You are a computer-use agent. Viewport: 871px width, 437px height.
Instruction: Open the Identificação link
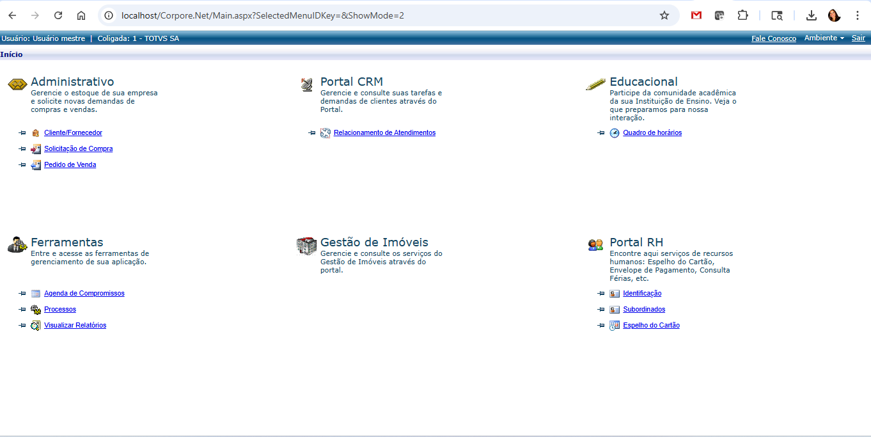(x=642, y=294)
